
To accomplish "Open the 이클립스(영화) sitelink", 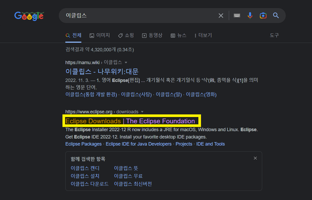I will [201, 95].
